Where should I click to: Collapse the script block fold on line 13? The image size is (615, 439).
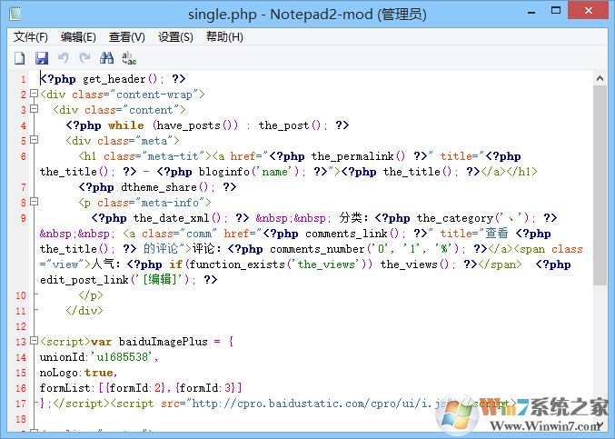pyautogui.click(x=34, y=342)
